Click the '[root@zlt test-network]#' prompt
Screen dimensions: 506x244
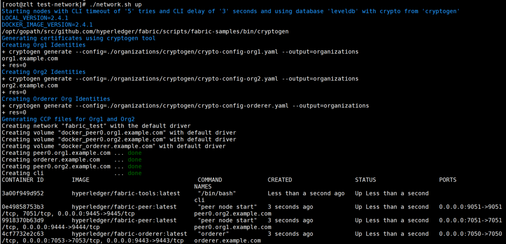tap(42, 4)
